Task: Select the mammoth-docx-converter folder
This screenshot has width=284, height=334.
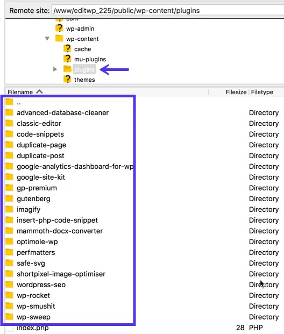Action: 60,231
